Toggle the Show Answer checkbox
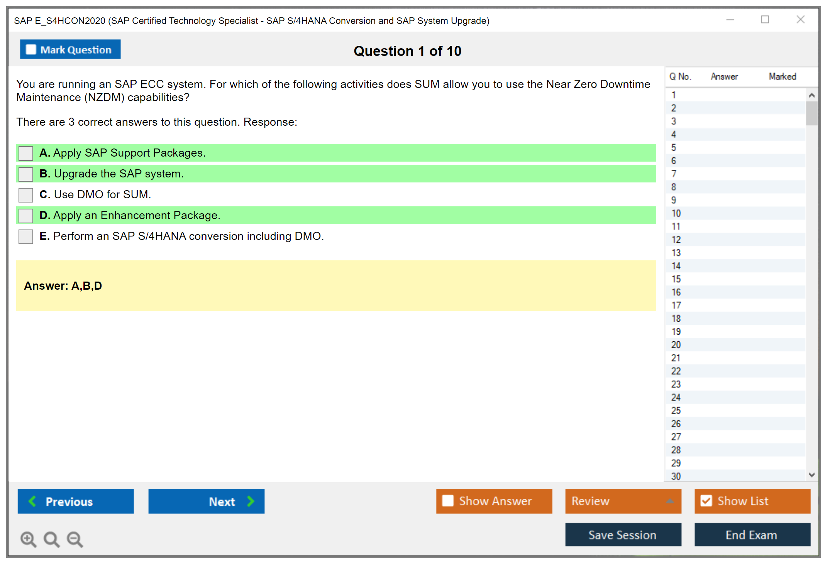This screenshot has width=830, height=567. [x=448, y=501]
